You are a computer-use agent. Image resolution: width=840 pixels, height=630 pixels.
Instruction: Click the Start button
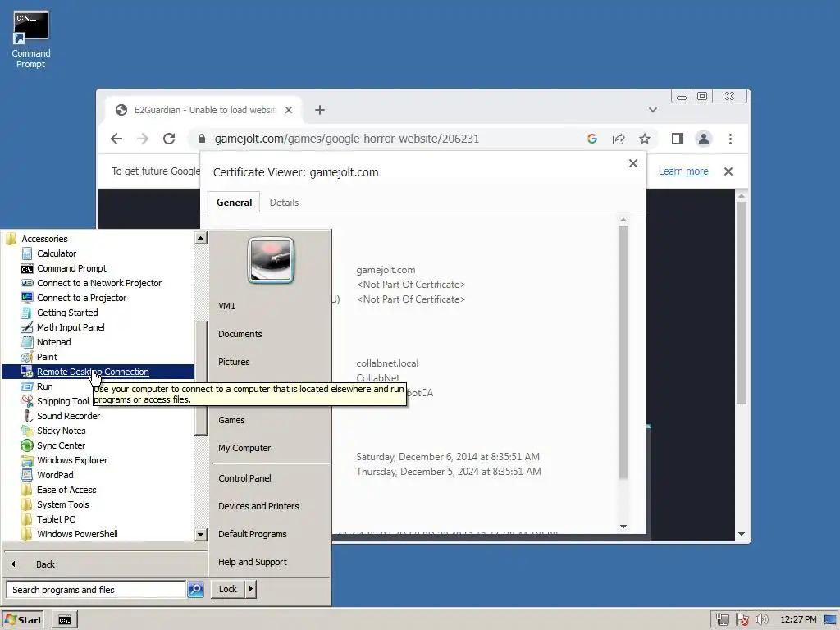click(22, 620)
